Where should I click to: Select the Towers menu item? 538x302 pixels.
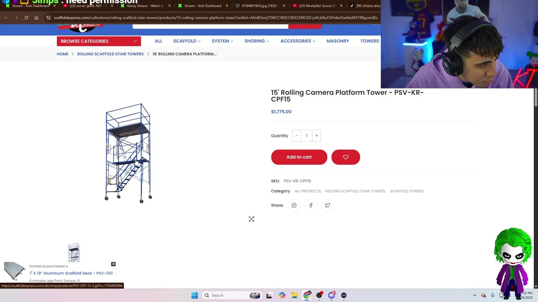369,41
